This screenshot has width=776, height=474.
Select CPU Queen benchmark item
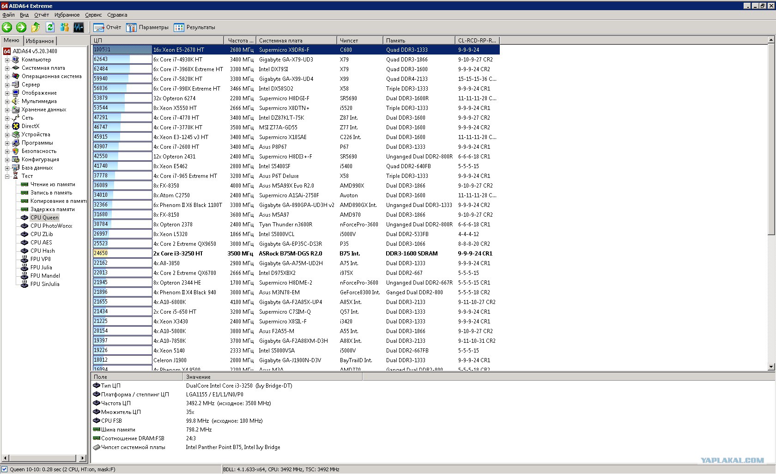44,218
